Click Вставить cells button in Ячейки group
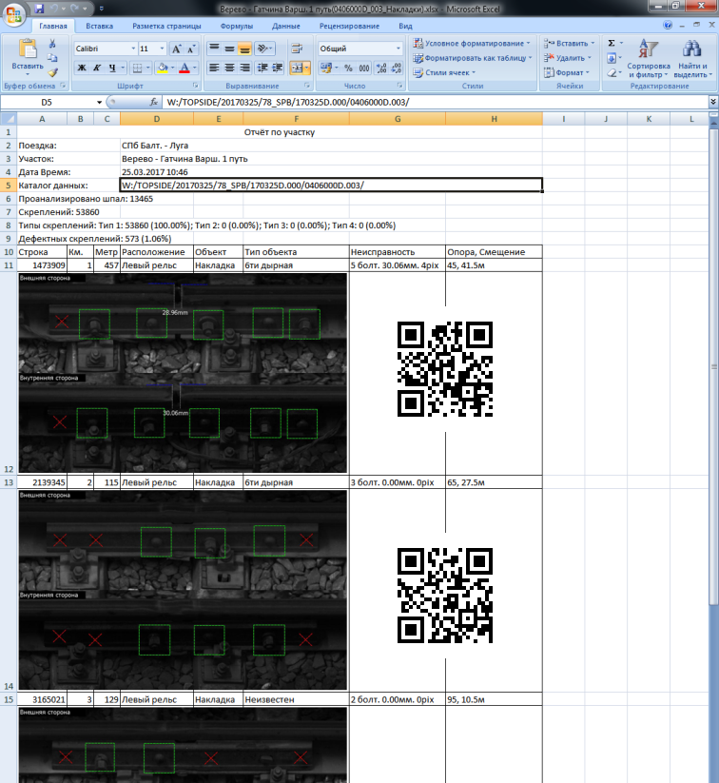 [x=569, y=44]
